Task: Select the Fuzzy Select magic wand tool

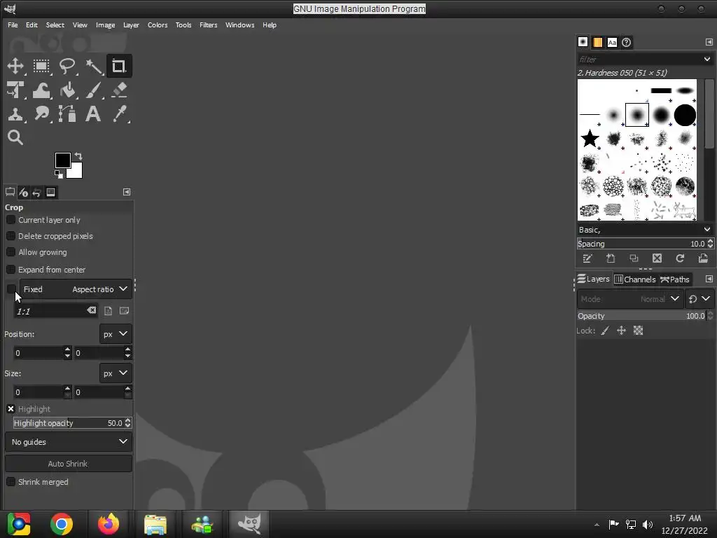Action: coord(93,66)
